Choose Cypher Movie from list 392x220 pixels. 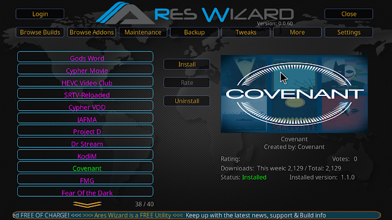click(x=85, y=69)
